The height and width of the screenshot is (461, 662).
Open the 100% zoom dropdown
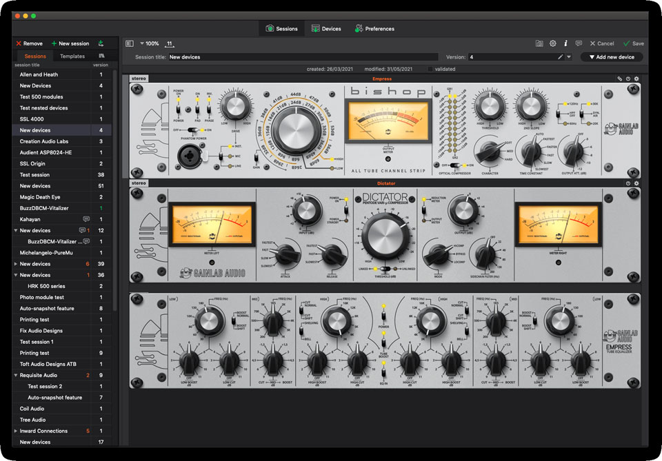pos(150,43)
